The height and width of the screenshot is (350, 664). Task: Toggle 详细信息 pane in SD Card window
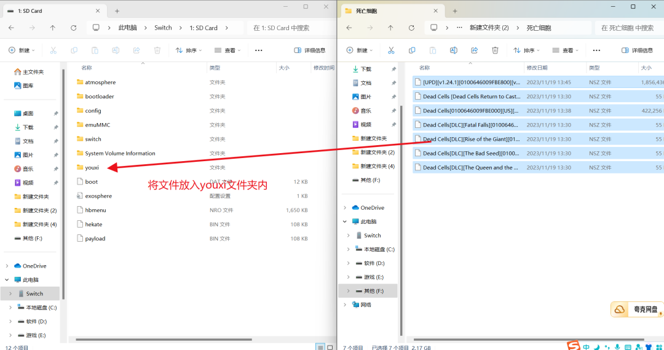(x=309, y=50)
